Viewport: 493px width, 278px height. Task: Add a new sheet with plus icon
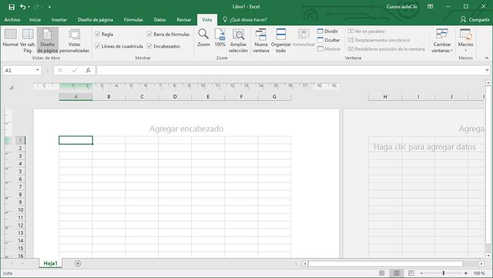(78, 263)
